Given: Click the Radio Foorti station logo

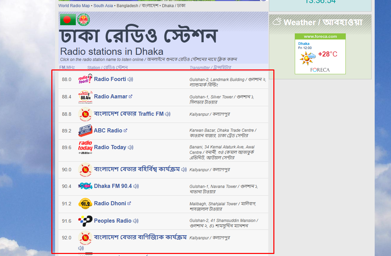Looking at the screenshot, I should point(85,78).
